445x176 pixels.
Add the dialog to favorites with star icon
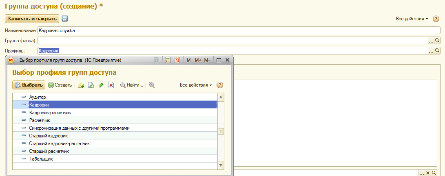coord(156,60)
